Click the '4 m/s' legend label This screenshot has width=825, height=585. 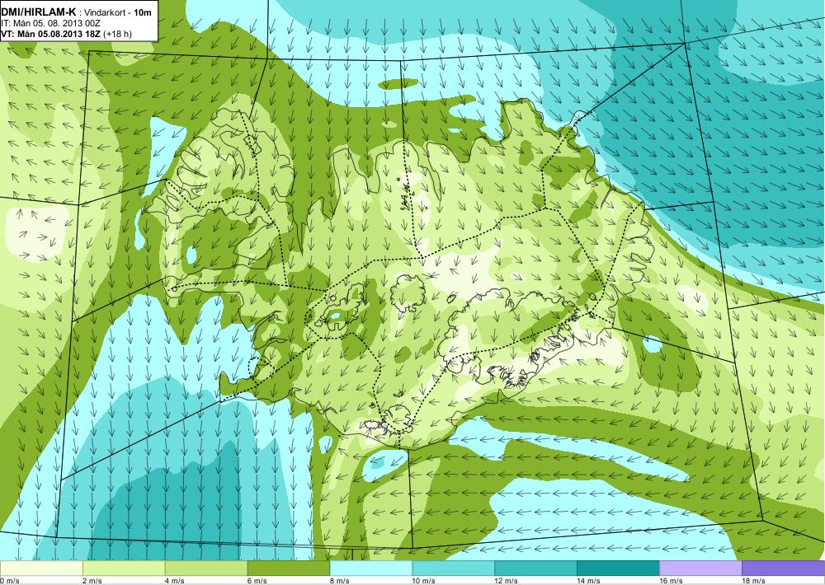pyautogui.click(x=175, y=581)
